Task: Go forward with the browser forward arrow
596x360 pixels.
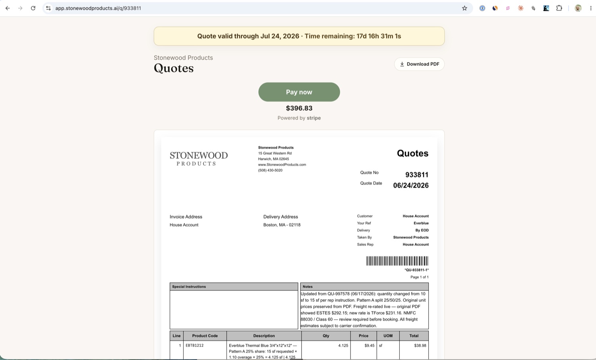Action: tap(20, 8)
